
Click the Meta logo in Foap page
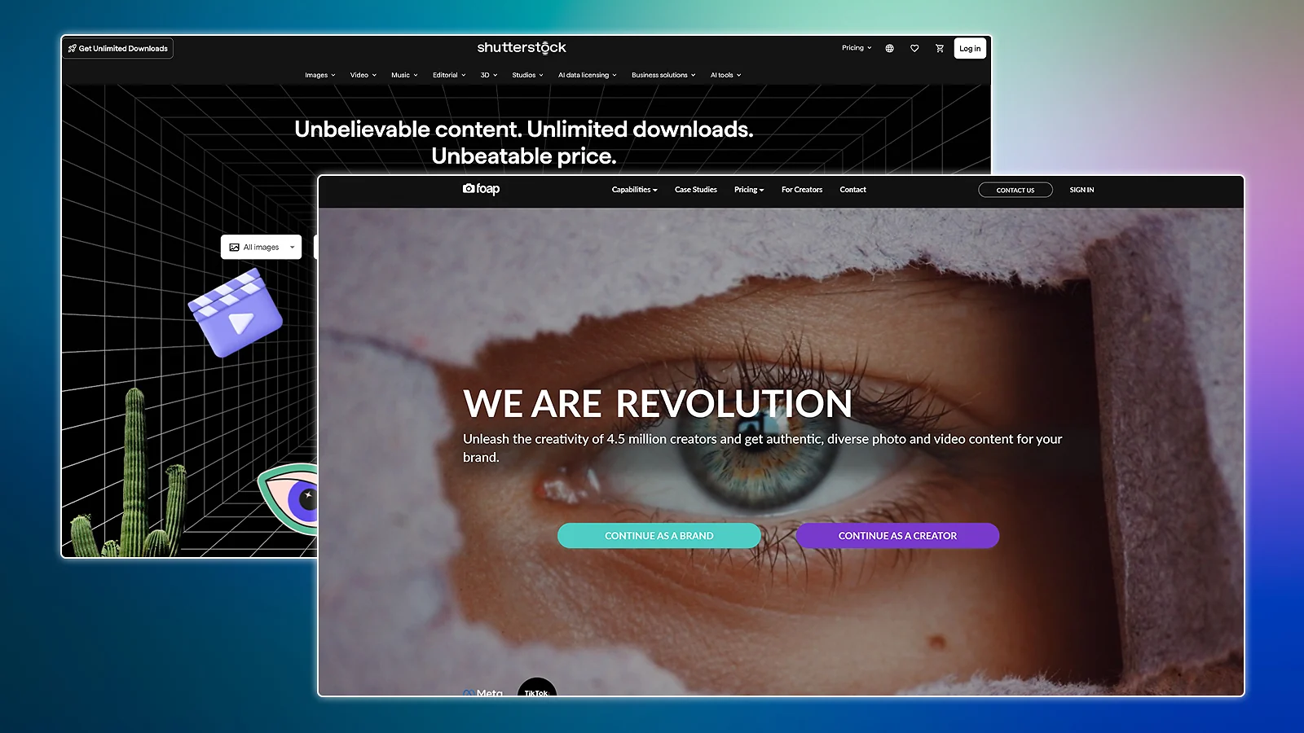pyautogui.click(x=483, y=692)
